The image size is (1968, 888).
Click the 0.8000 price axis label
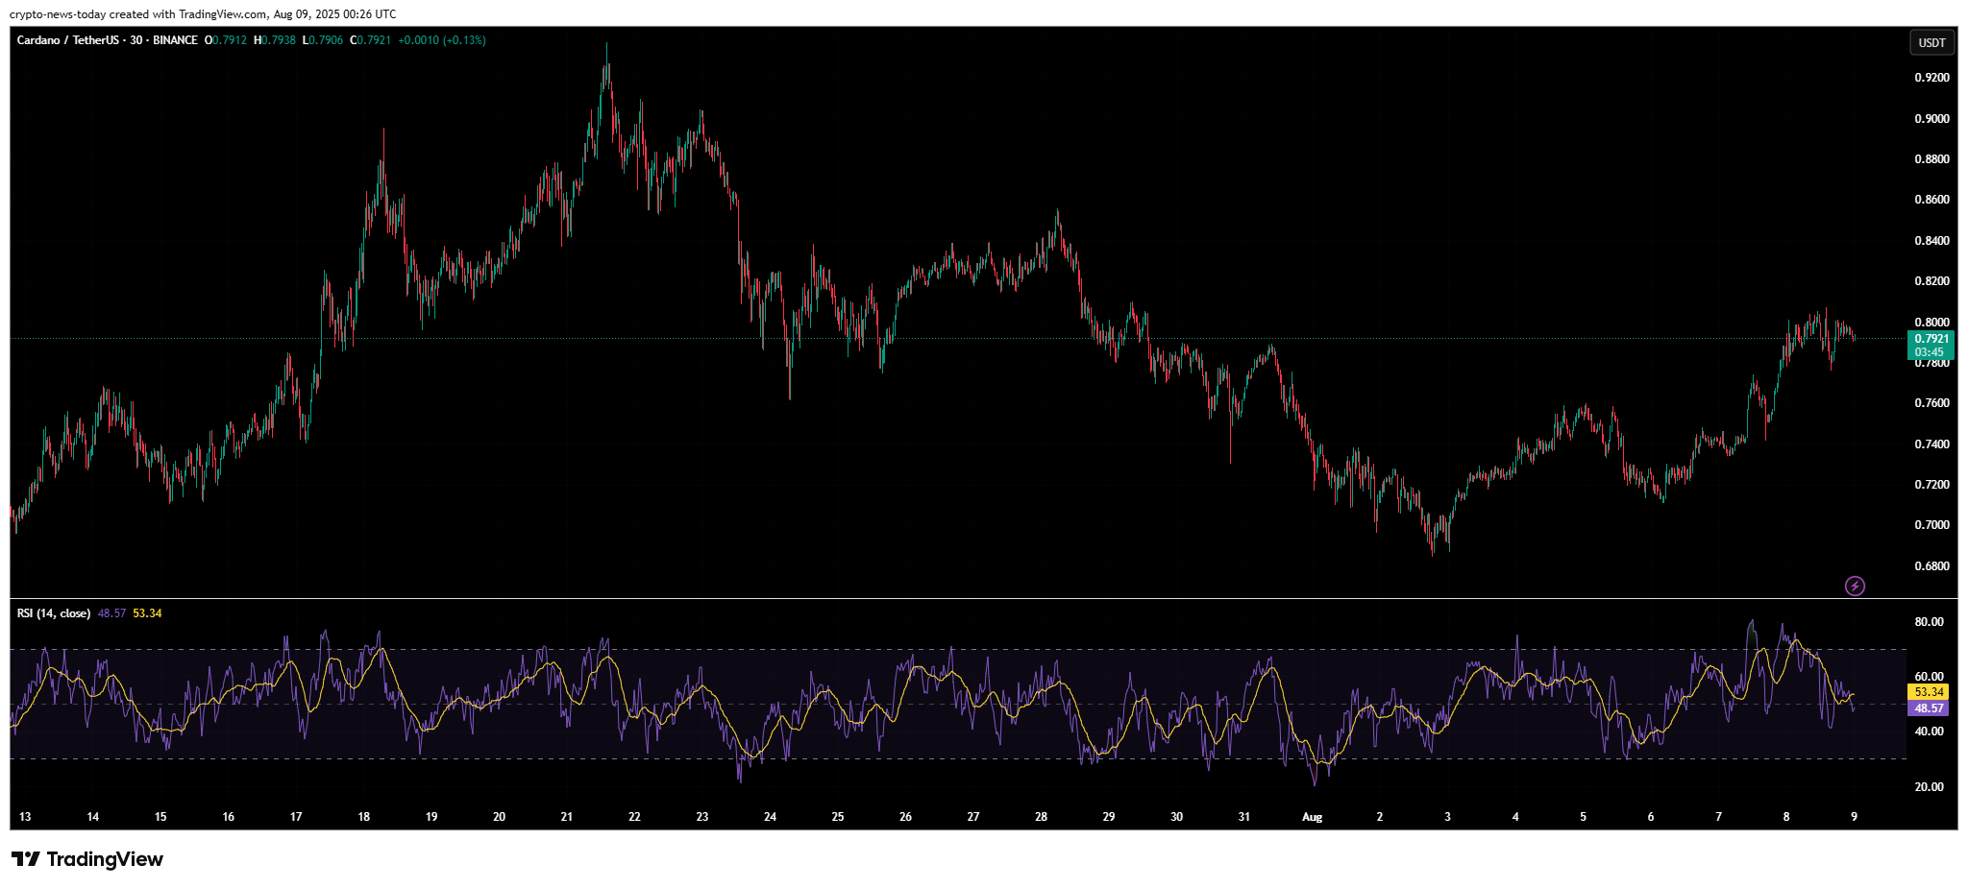coord(1931,323)
